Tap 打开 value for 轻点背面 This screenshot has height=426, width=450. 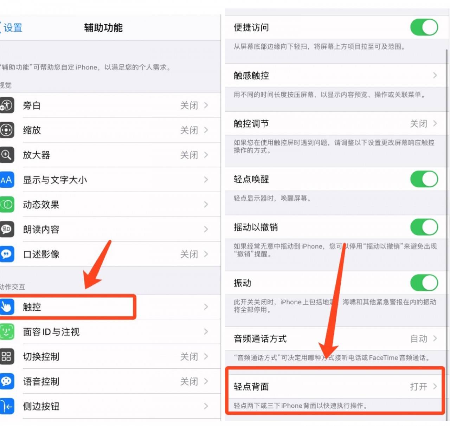tap(419, 386)
